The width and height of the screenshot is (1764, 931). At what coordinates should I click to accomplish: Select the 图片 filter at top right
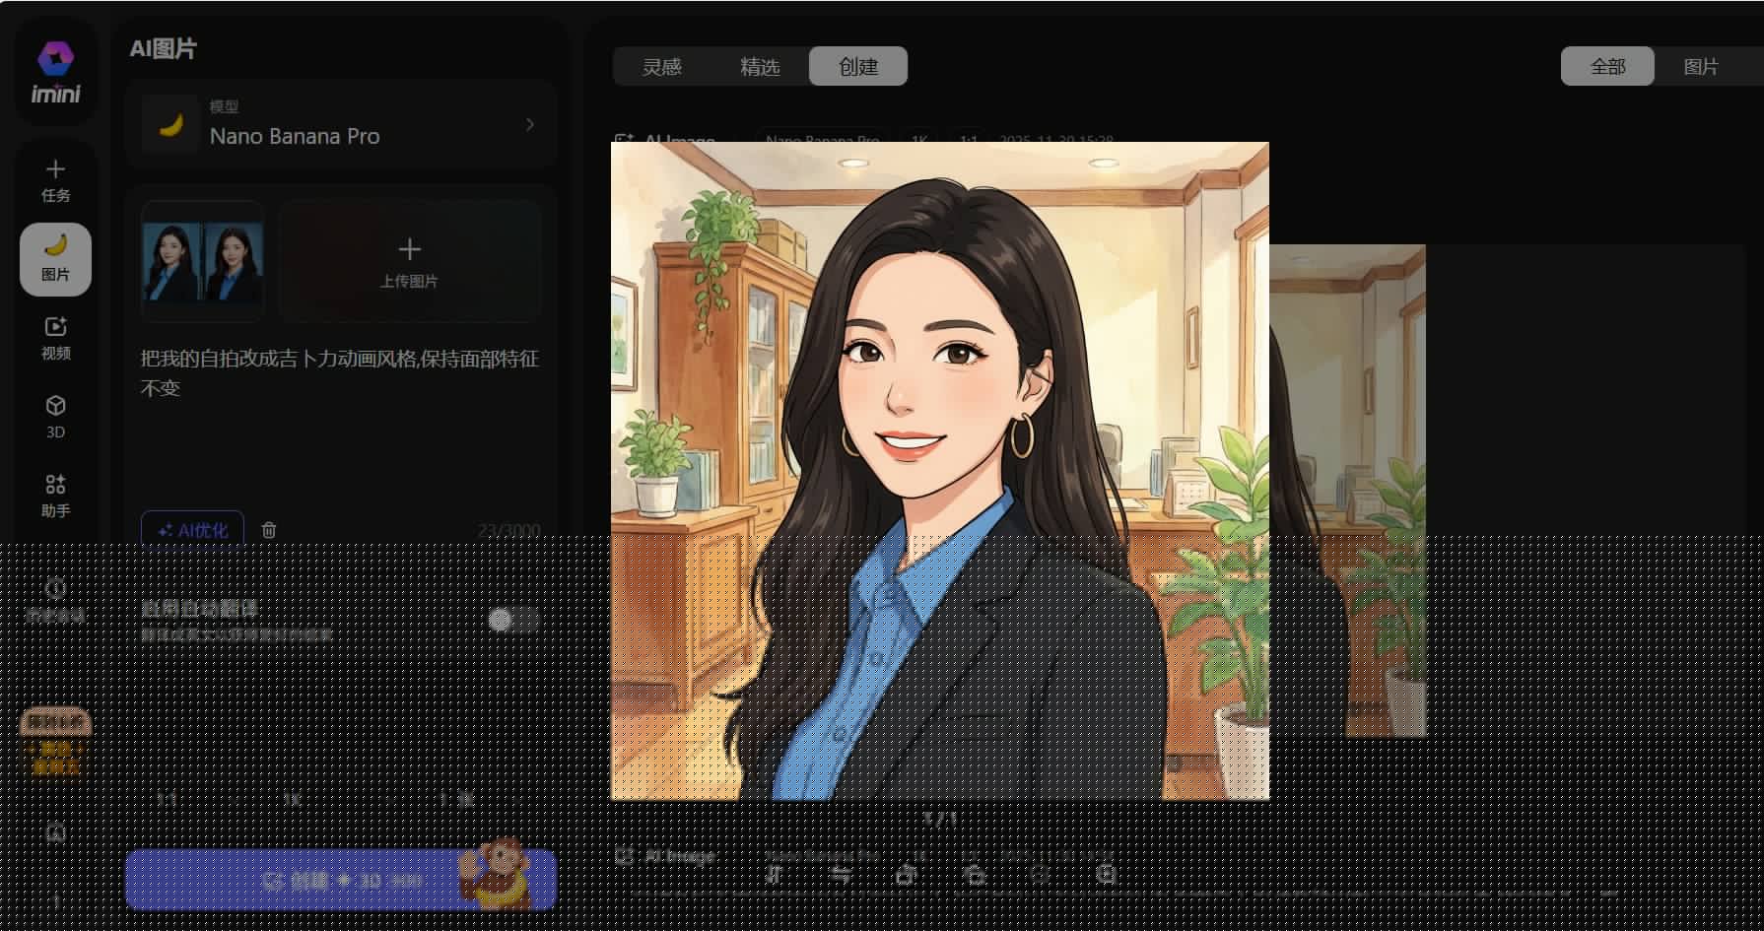(x=1700, y=67)
